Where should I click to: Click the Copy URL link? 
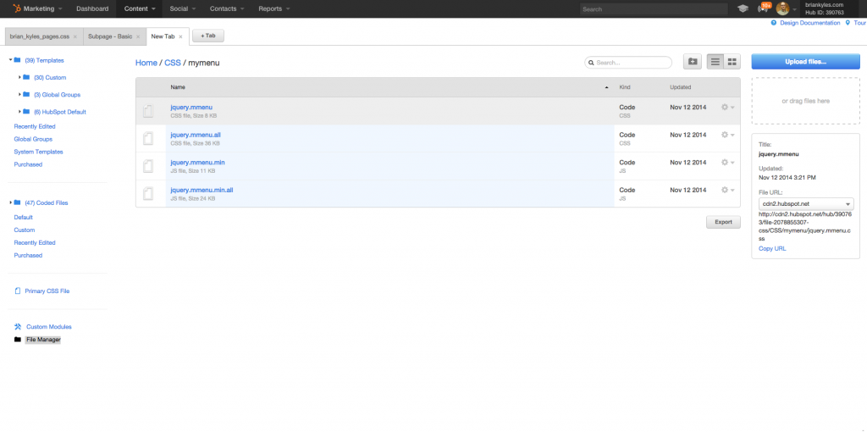(x=772, y=248)
